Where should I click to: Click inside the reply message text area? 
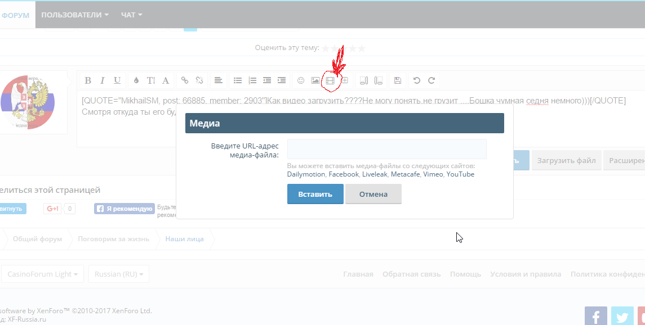click(361, 119)
